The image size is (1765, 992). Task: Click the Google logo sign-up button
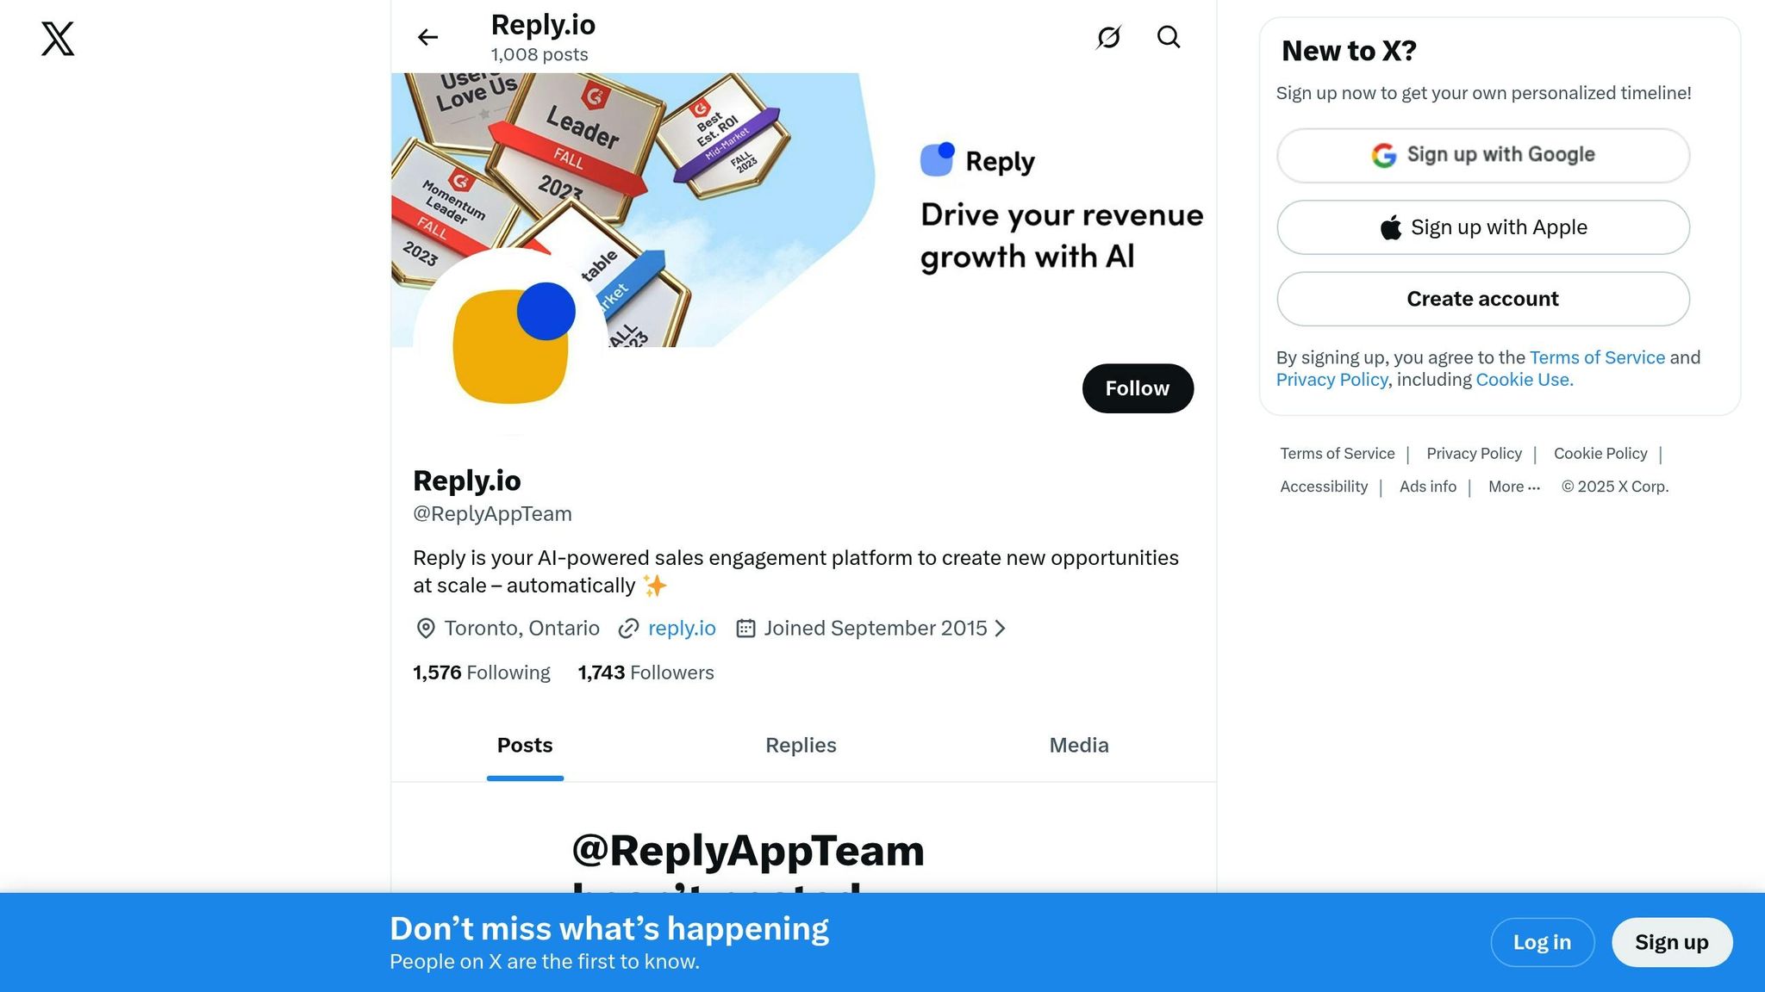click(x=1482, y=155)
